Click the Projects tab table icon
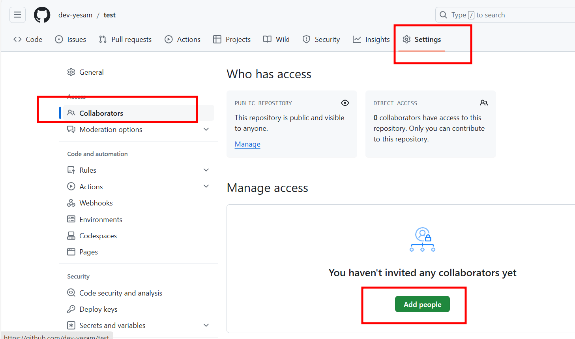Image resolution: width=575 pixels, height=339 pixels. 217,39
